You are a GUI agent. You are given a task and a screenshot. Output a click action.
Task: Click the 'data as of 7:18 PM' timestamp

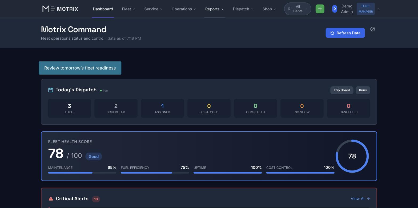coord(124,38)
